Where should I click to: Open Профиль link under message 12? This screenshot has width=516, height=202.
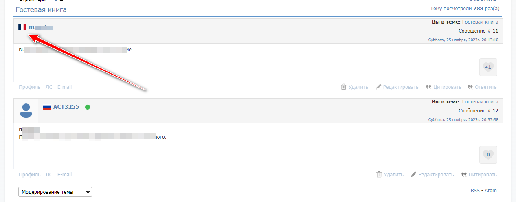click(30, 175)
